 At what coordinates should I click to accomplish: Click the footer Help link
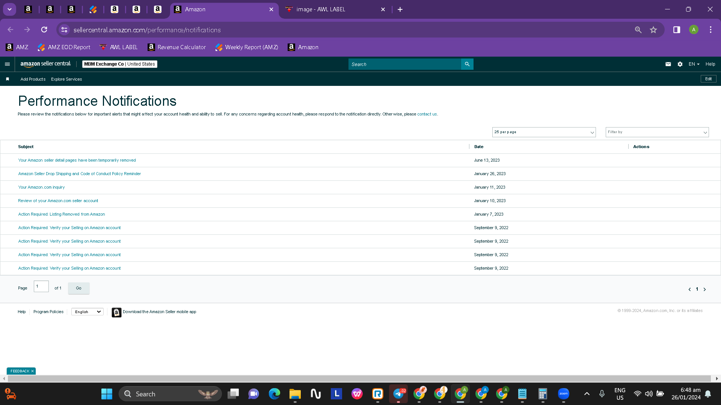(x=22, y=312)
